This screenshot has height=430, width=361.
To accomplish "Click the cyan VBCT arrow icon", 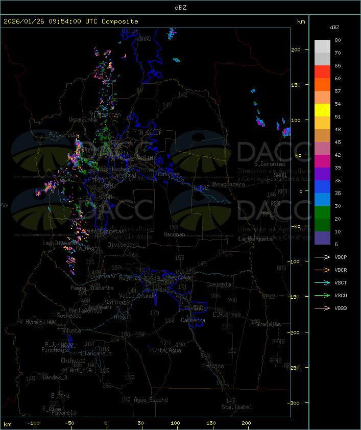I will (x=322, y=283).
